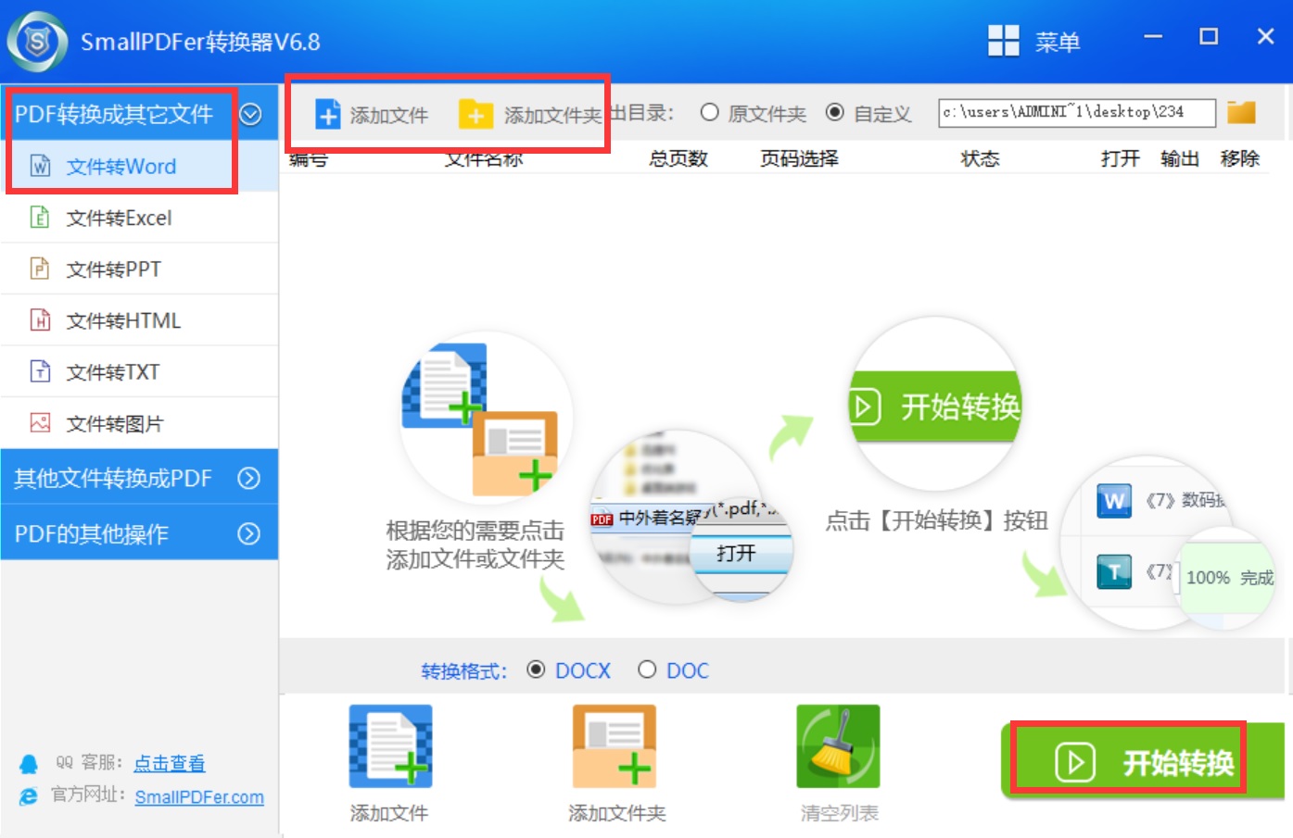
Task: Click the T text icon in result illustration
Action: click(1114, 572)
